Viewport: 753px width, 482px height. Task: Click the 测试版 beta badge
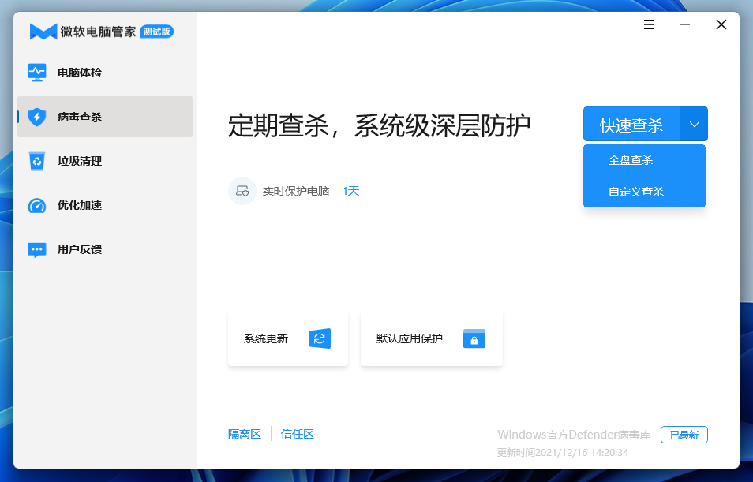pos(156,32)
